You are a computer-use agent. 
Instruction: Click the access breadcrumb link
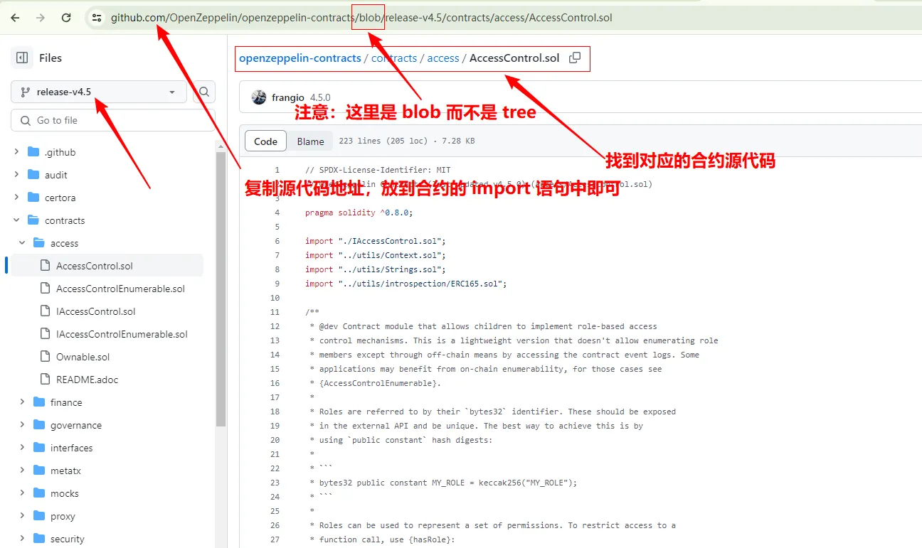[x=443, y=58]
